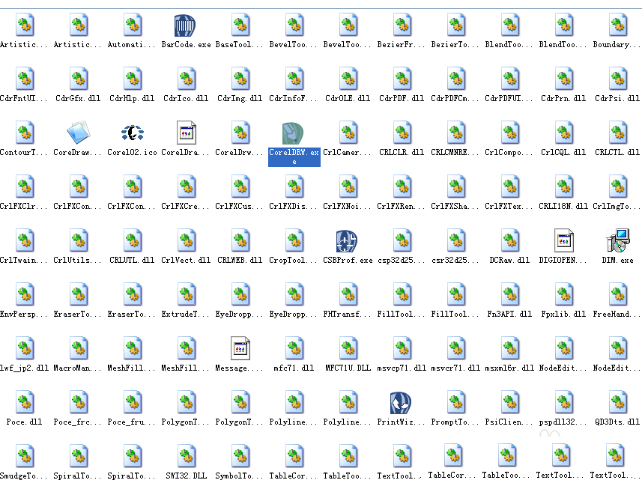
Task: Select the "ExtrudeT..." file name
Action: click(186, 315)
